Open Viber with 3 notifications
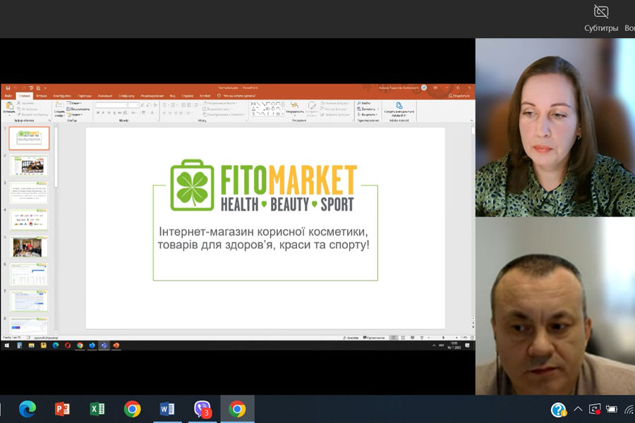 202,409
